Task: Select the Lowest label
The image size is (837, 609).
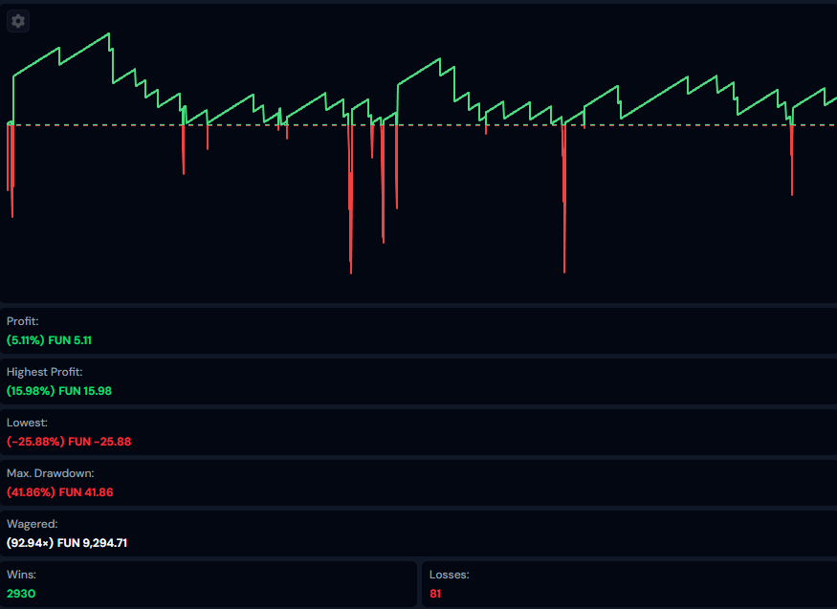Action: click(27, 422)
